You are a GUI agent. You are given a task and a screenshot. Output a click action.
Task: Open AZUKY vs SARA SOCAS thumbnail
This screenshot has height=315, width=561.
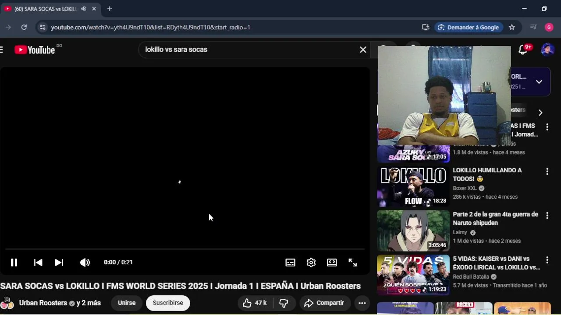coord(413,154)
